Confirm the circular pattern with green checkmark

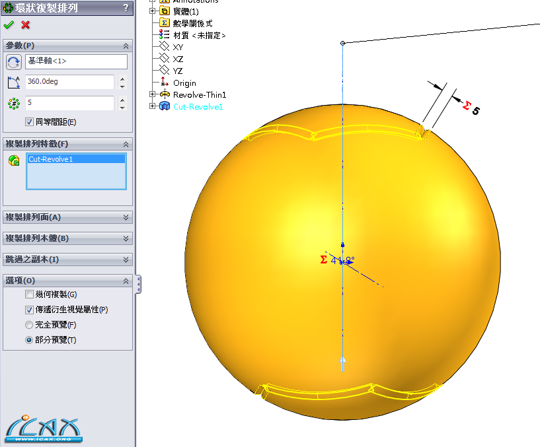pos(9,25)
